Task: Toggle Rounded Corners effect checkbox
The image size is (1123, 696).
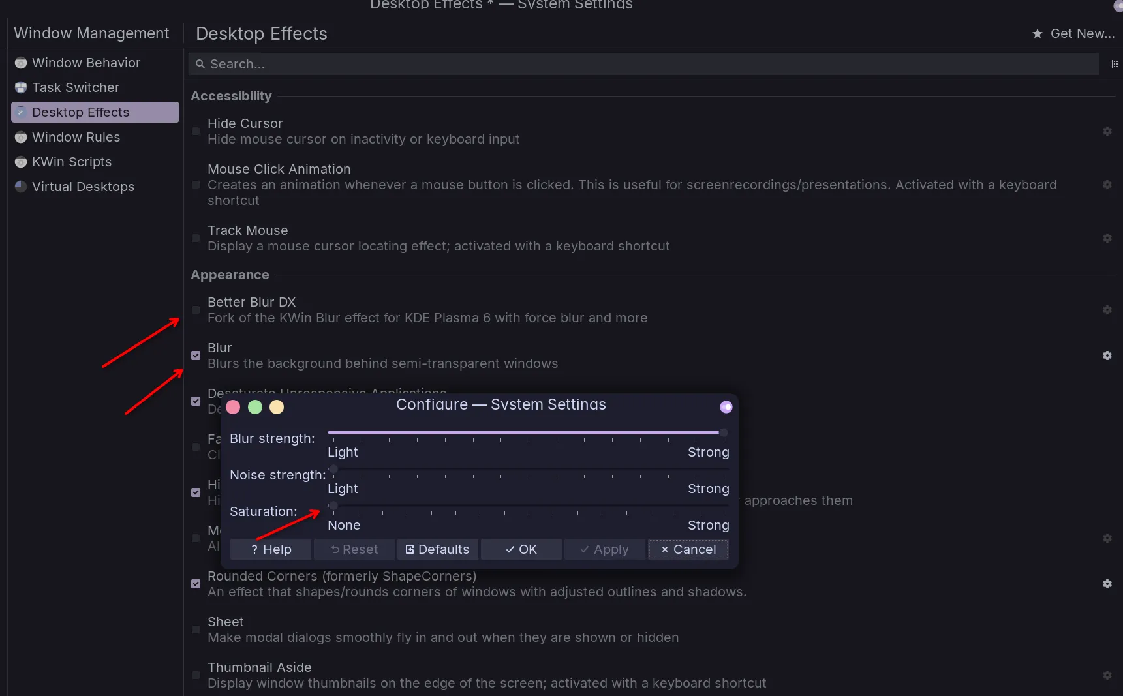Action: 196,584
